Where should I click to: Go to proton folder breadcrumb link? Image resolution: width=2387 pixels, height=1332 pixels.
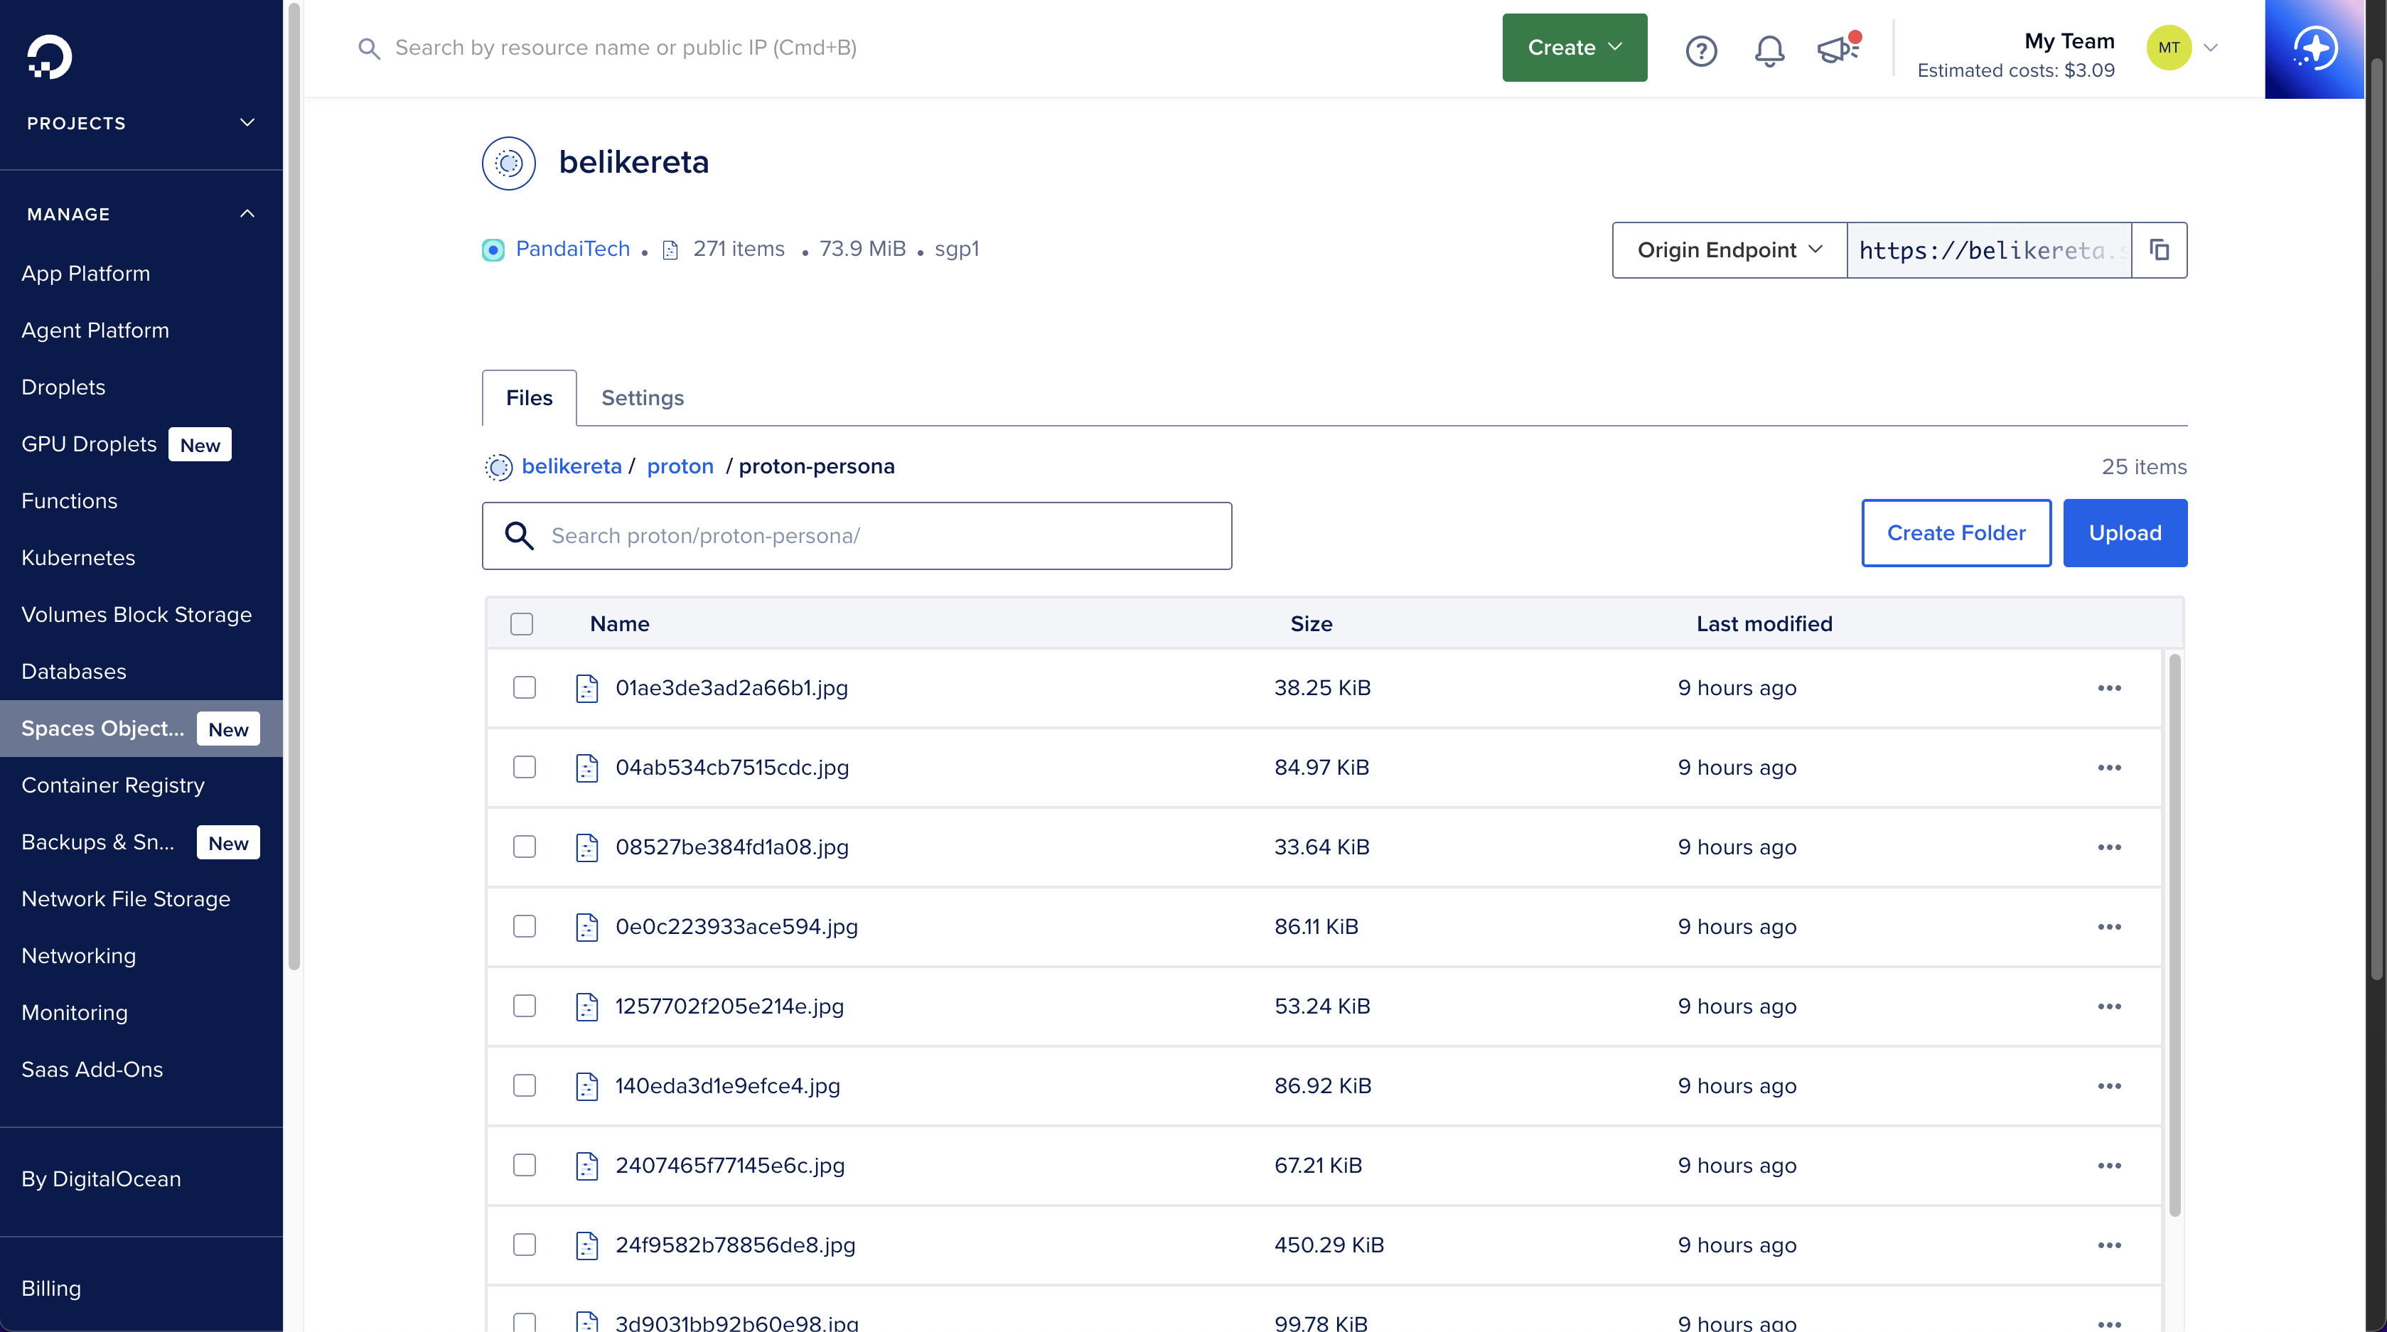click(x=680, y=467)
